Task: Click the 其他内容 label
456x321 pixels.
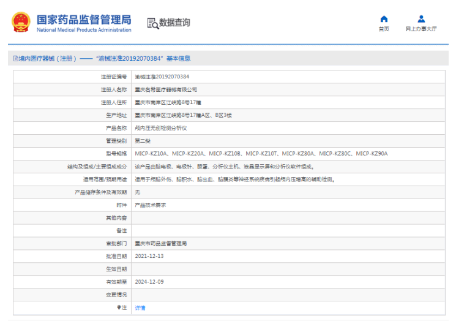Action: tap(116, 218)
